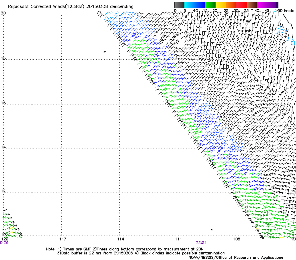The image size is (296, 260).
Task: Click the red 30-35 knots legend segment
Action: [242, 5]
